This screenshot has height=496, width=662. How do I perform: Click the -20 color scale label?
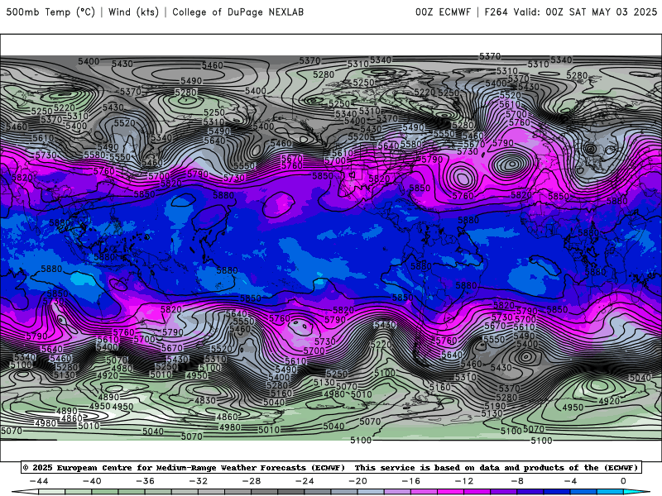tap(358, 481)
